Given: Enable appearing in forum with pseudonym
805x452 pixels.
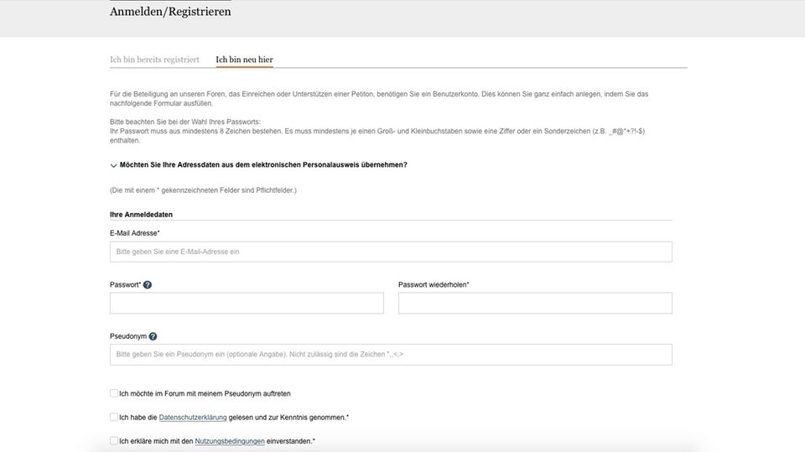Looking at the screenshot, I should click(114, 393).
